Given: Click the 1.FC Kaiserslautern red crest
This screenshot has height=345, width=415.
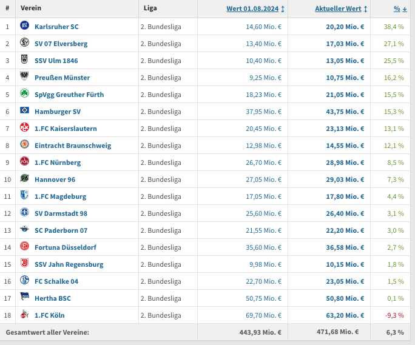Looking at the screenshot, I should (x=25, y=127).
